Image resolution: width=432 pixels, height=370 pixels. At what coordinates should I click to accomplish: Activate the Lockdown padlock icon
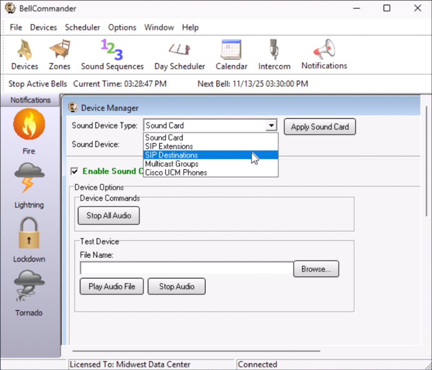pos(29,233)
